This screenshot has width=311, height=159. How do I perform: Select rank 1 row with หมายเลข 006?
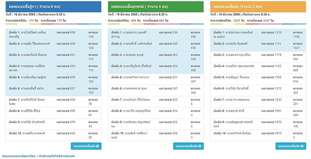[x=53, y=34]
